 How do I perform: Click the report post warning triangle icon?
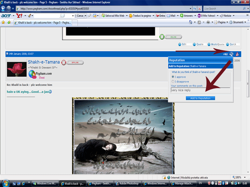pos(237,54)
